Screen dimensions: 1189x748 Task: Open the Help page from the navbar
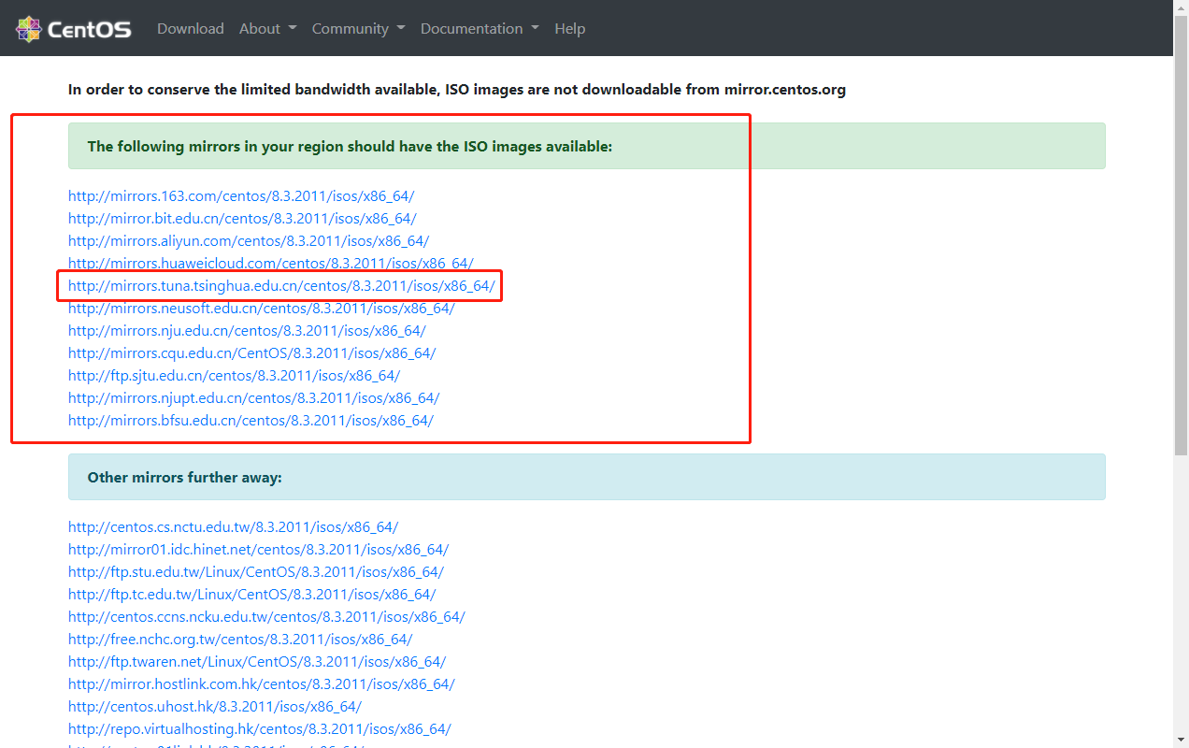click(x=569, y=29)
